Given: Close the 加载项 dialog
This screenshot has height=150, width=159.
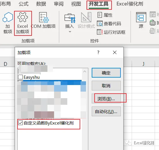Looking at the screenshot, I should tap(115, 52).
